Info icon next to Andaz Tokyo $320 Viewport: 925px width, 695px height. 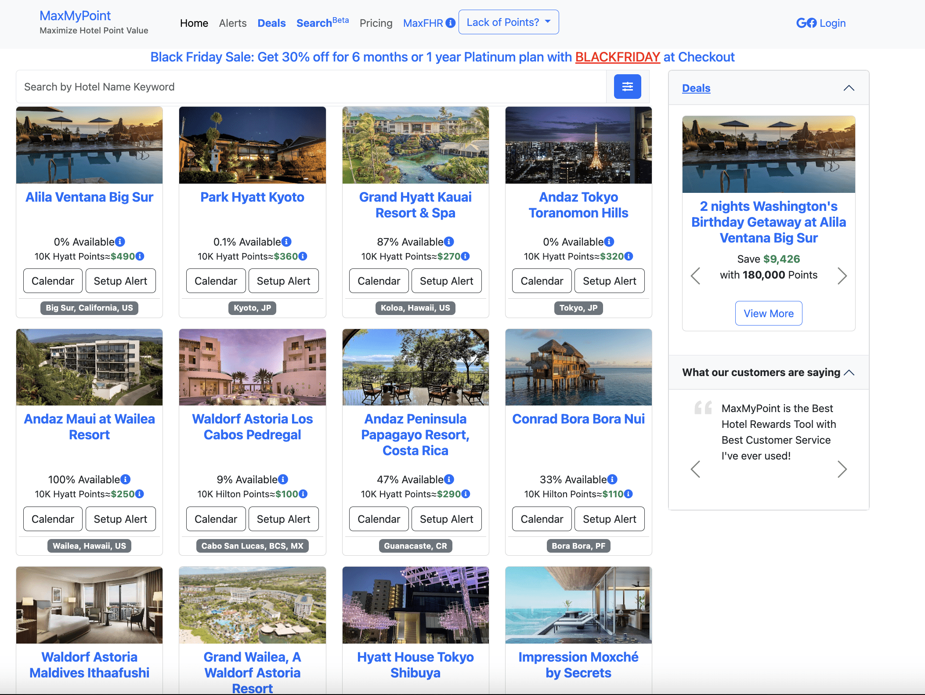tap(629, 256)
